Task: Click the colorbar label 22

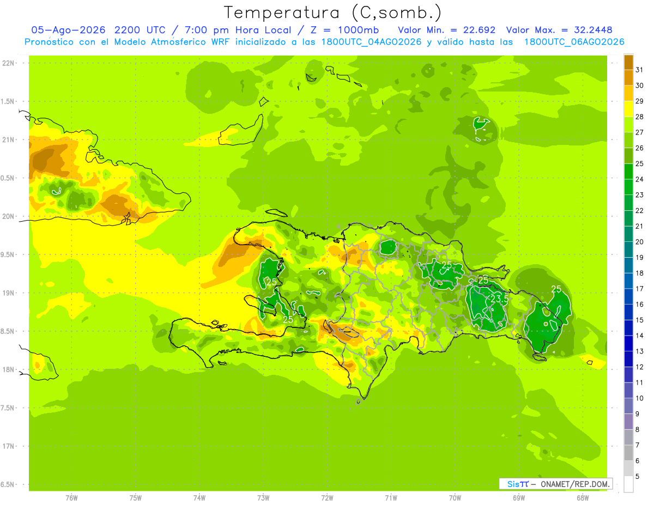Action: click(x=640, y=211)
